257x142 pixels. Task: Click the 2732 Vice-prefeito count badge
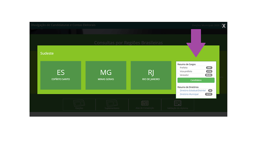coord(209,71)
